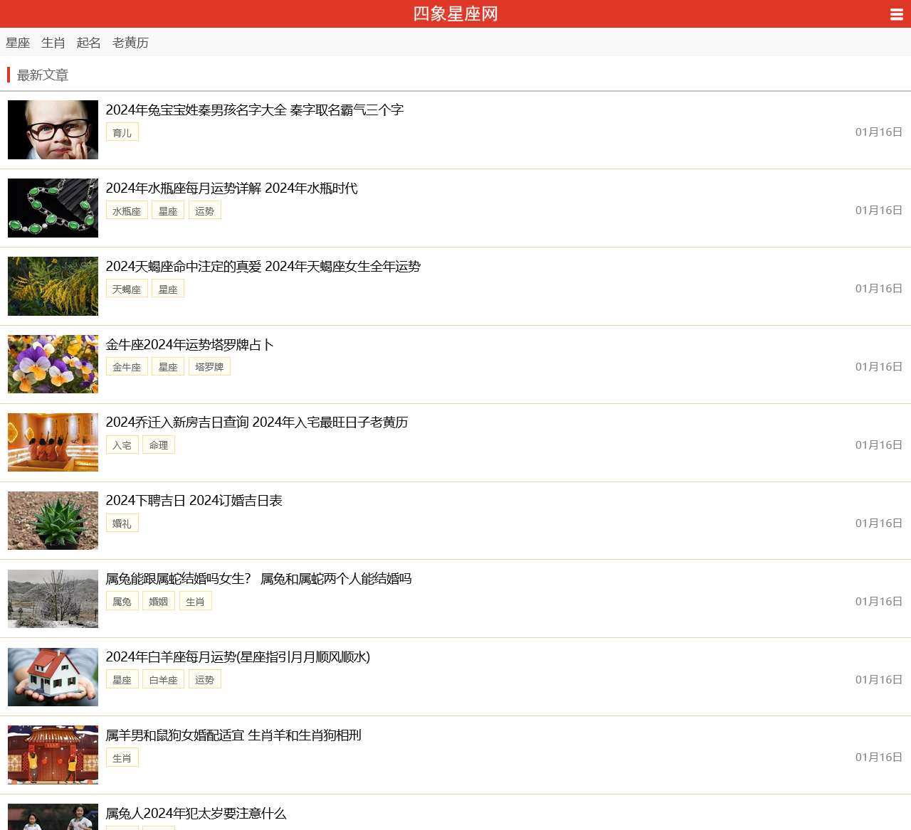Click the 01月16日 date on the 塔罗牌 article row
This screenshot has width=911, height=830.
click(x=879, y=366)
